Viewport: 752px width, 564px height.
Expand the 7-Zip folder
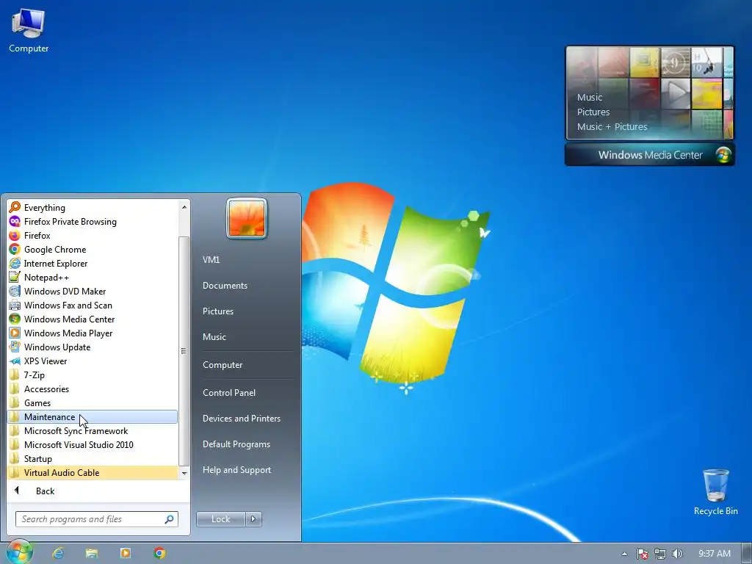(x=93, y=375)
